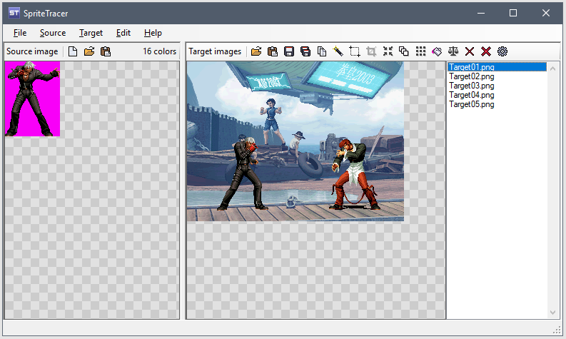Viewport: 566px width, 339px height.
Task: Activate the rectangular selection tool
Action: tap(355, 51)
